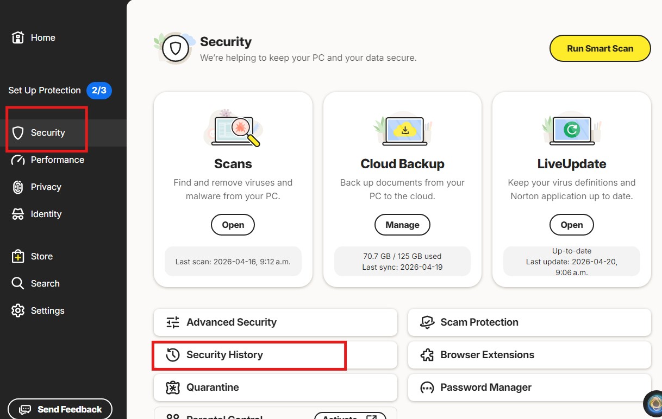
Task: Select Security in the left sidebar
Action: 63,132
